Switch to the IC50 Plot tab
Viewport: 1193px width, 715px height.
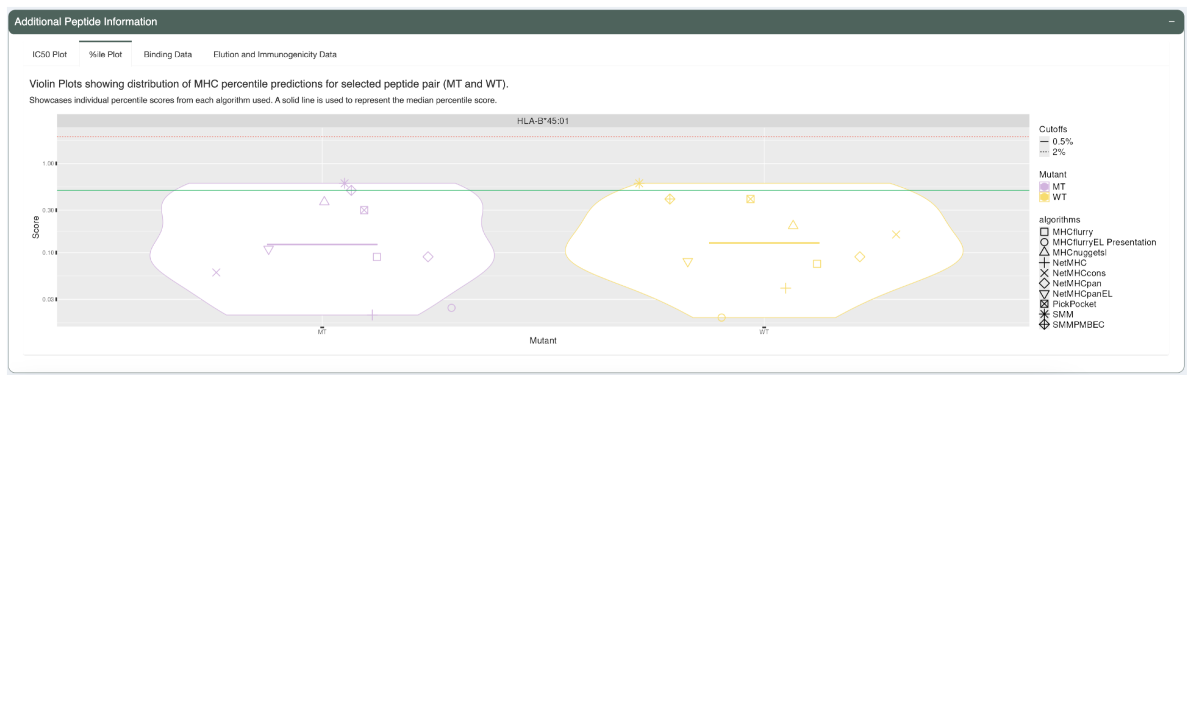click(x=49, y=54)
